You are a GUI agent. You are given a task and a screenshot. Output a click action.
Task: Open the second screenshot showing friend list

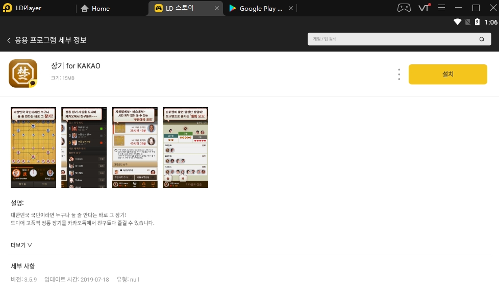(84, 148)
